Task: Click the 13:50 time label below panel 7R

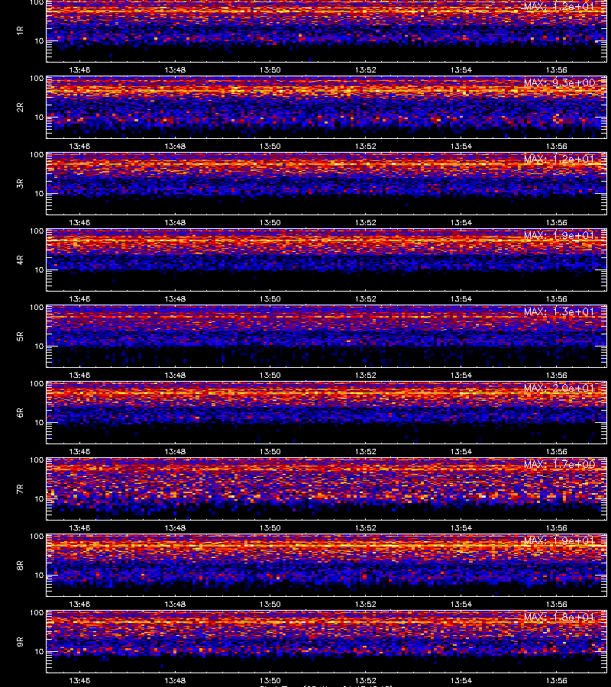Action: tap(270, 527)
